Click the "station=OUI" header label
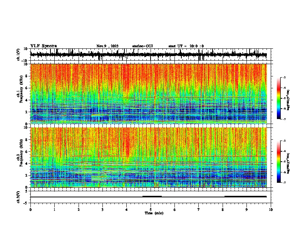The height and width of the screenshot is (235, 305). coord(142,46)
